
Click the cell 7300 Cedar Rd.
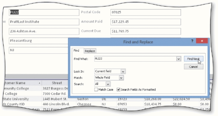55,93
